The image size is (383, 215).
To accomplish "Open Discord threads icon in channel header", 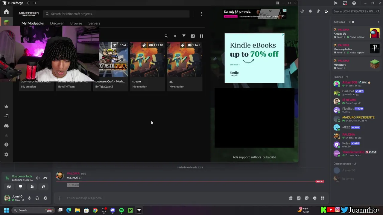I will 303,11.
